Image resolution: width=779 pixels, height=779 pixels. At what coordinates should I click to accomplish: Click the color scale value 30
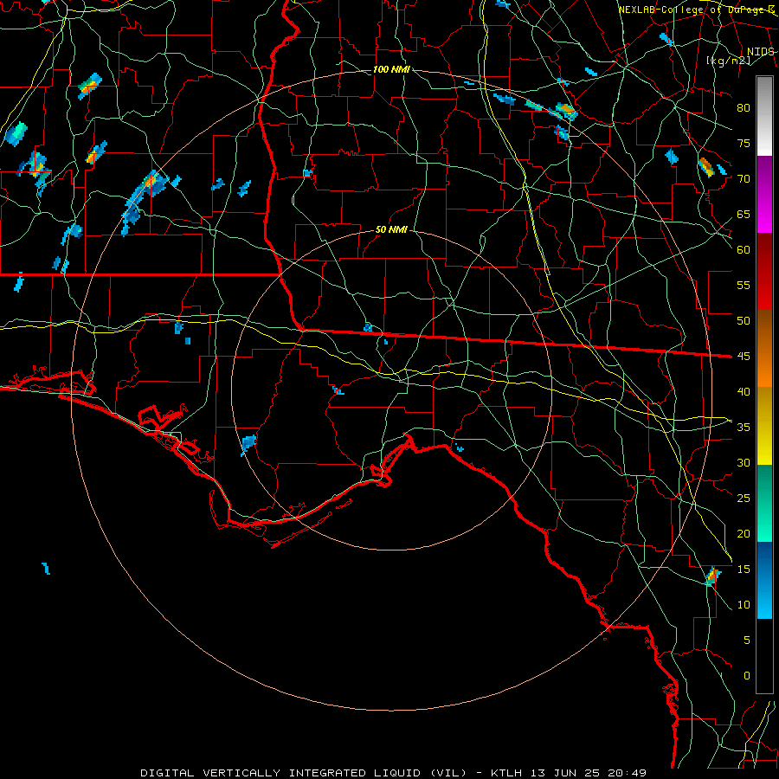744,462
